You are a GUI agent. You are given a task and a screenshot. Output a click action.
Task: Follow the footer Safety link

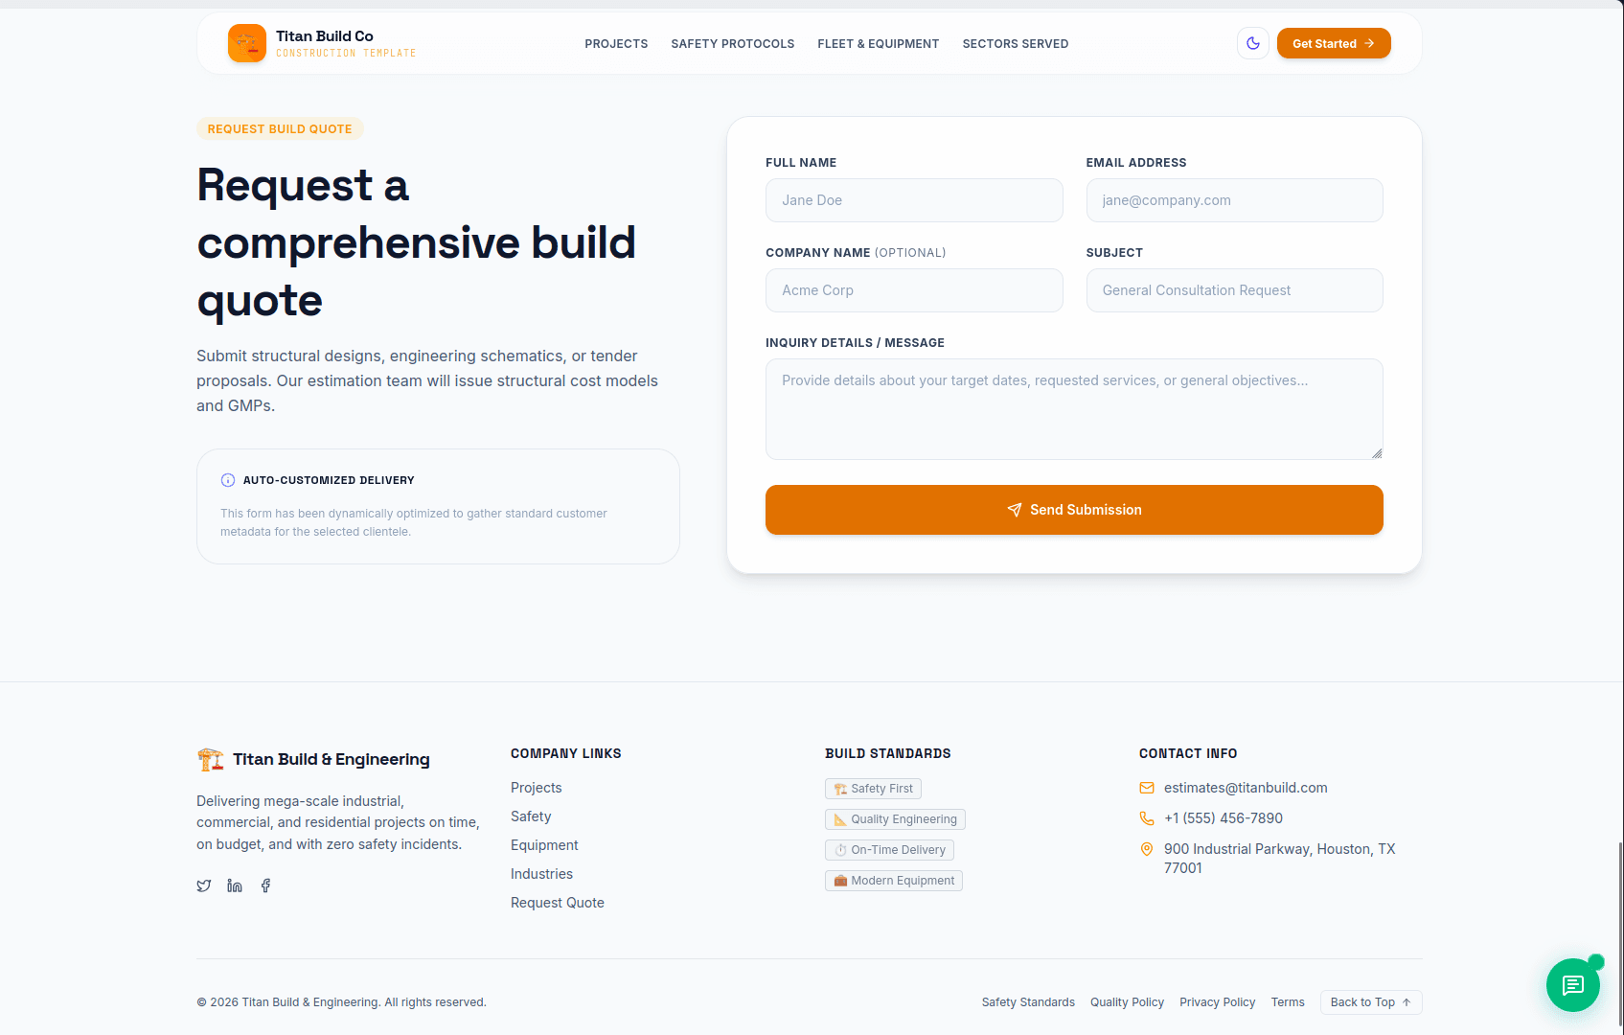[x=531, y=816]
